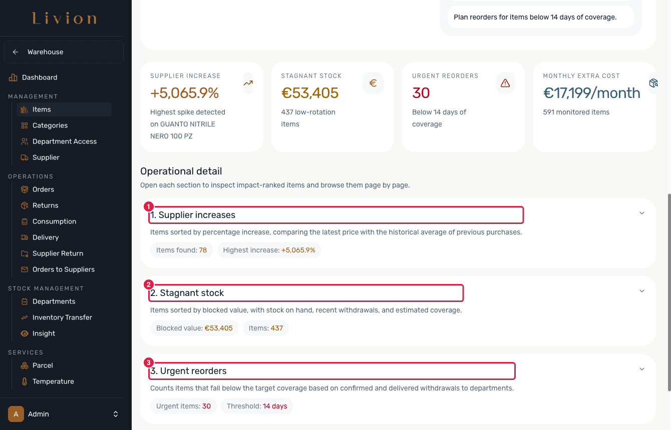The width and height of the screenshot is (671, 430).
Task: Open Dashboard in the sidebar
Action: 64,77
